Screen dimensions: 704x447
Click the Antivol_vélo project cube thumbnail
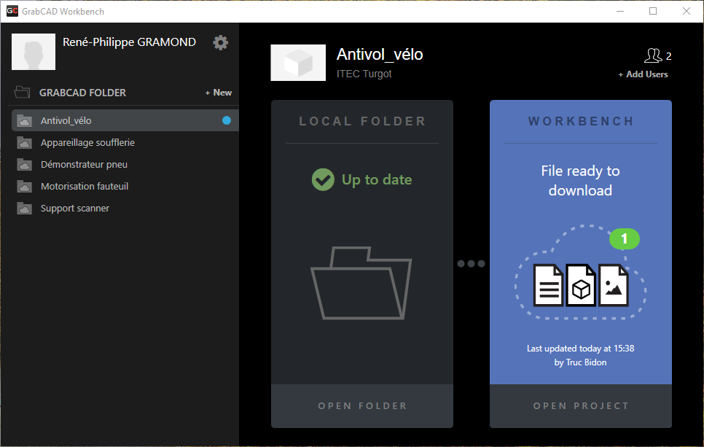(298, 63)
